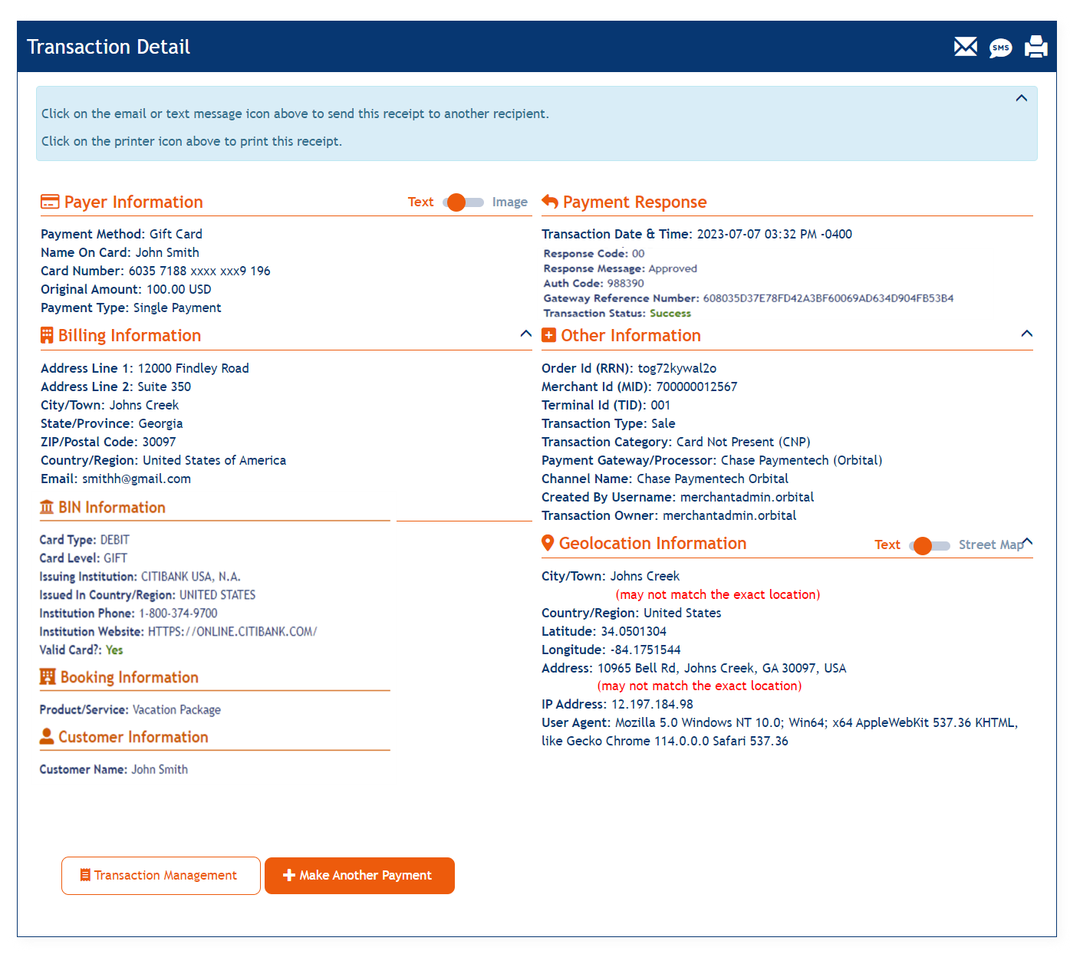Collapse the Billing Information section
The height and width of the screenshot is (954, 1070).
pyautogui.click(x=525, y=334)
